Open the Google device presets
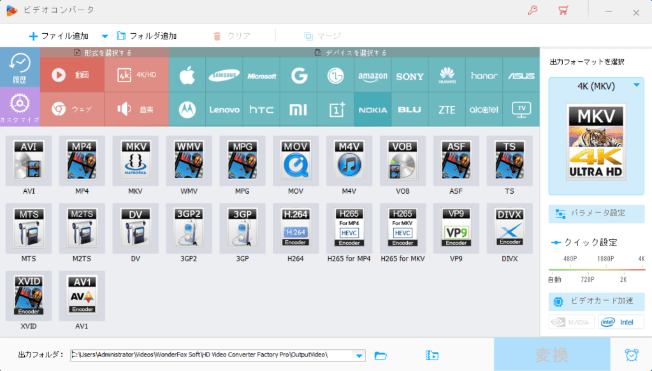 [298, 75]
